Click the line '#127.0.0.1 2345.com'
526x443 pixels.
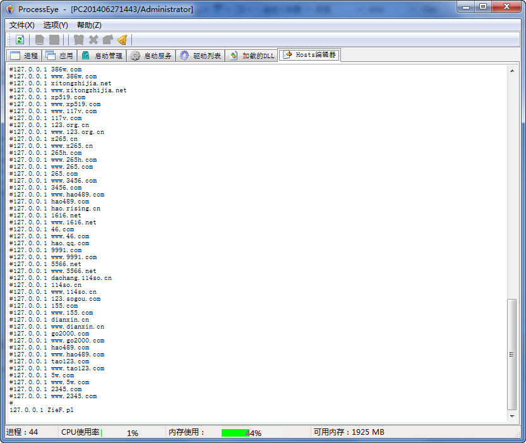click(x=45, y=389)
